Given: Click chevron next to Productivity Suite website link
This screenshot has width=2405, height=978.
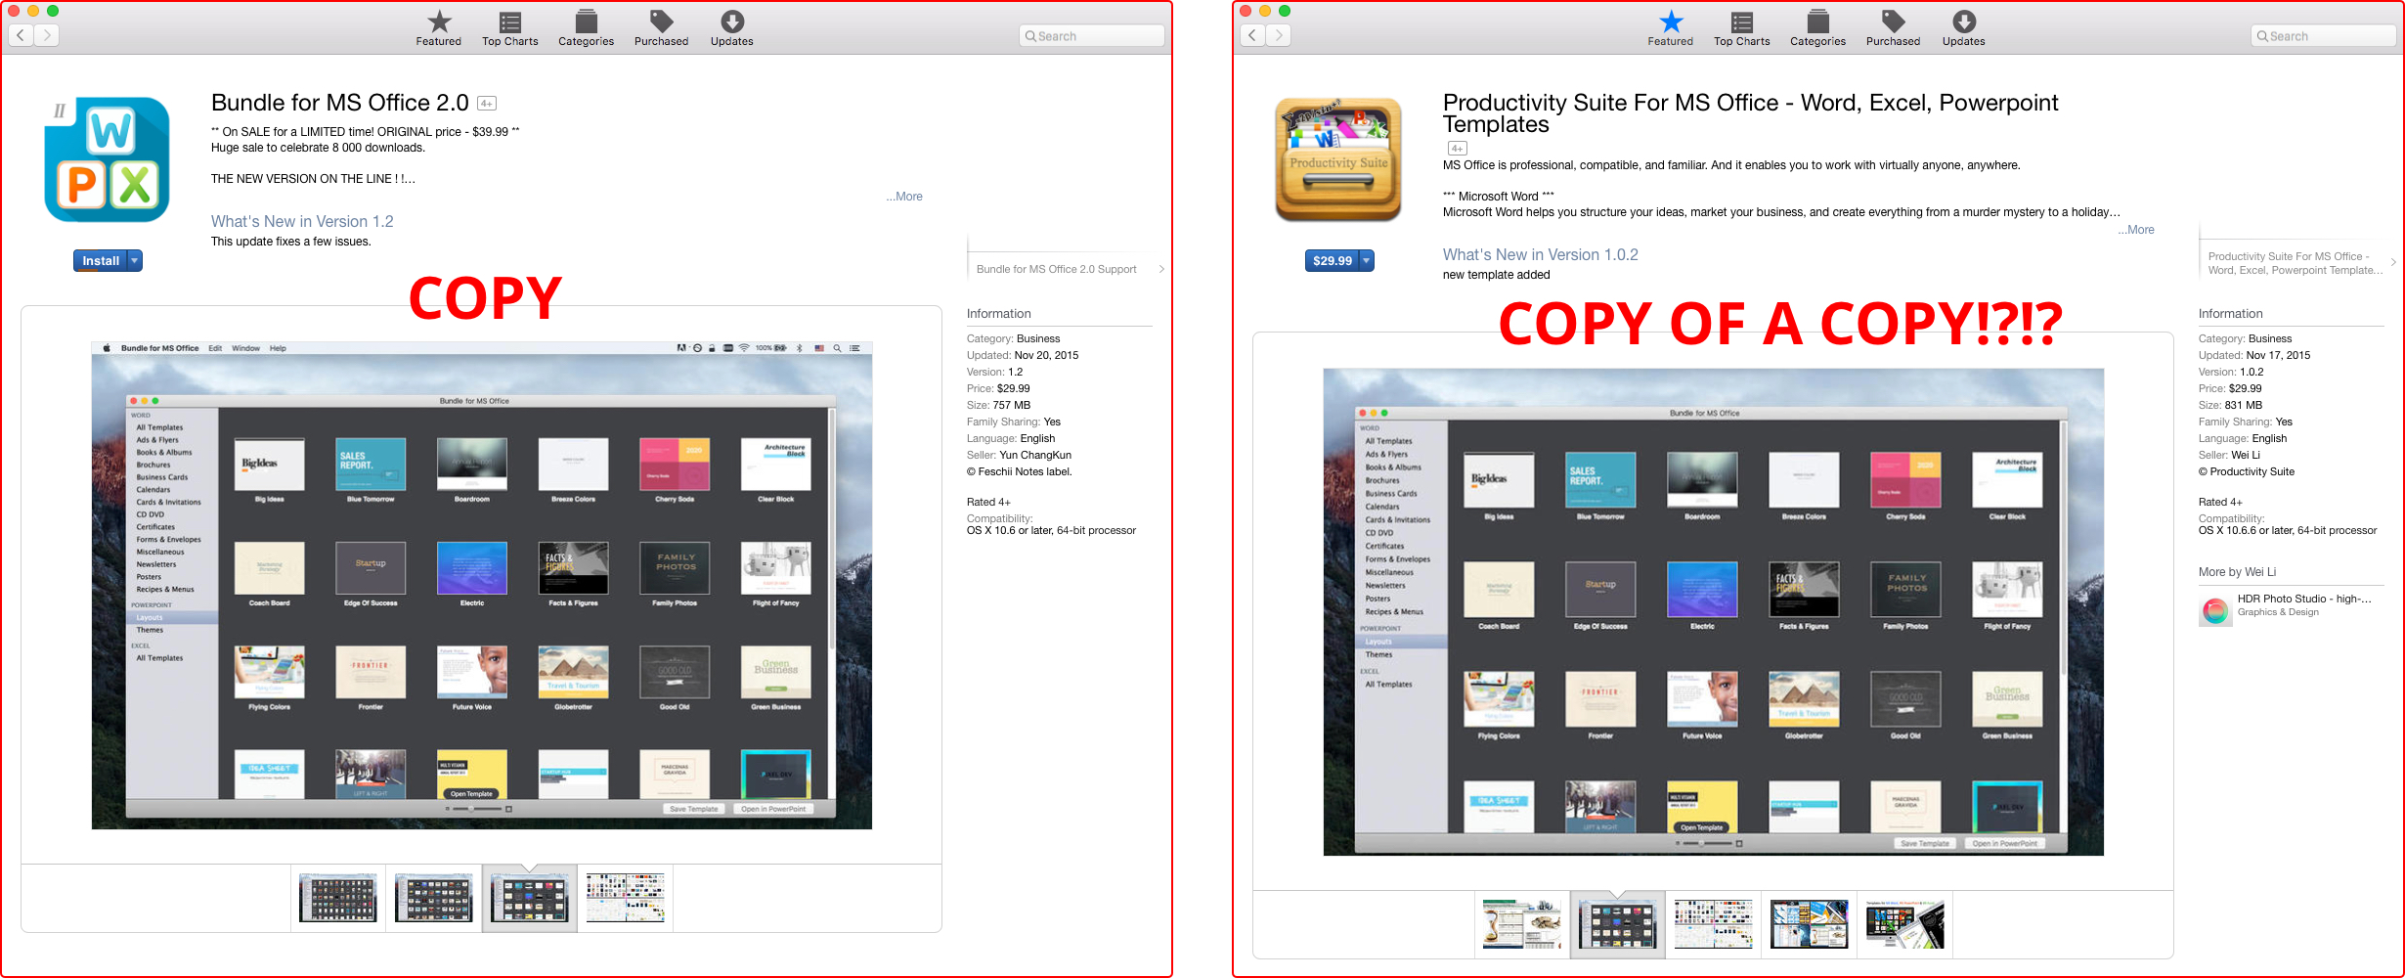Looking at the screenshot, I should (2393, 262).
